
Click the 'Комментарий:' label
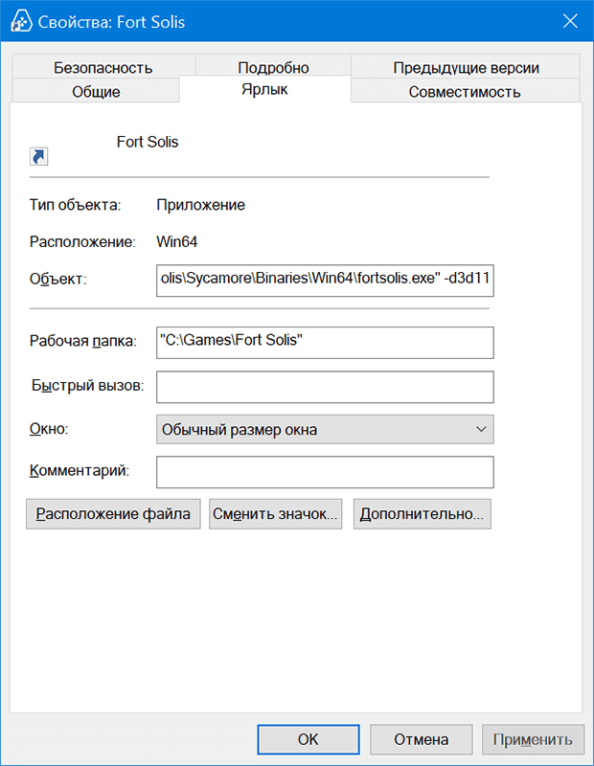click(80, 470)
